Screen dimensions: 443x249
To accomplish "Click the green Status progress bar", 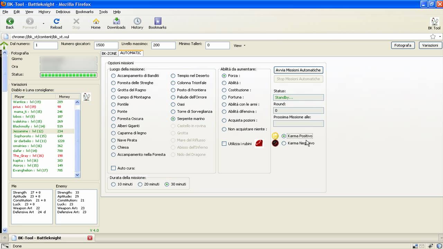I will point(69,75).
